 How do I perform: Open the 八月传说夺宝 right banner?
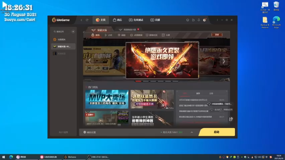point(214,60)
